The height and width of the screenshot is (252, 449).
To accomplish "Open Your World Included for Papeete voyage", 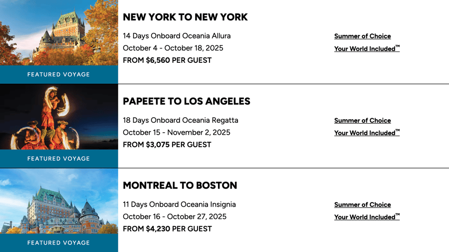I will pyautogui.click(x=367, y=133).
